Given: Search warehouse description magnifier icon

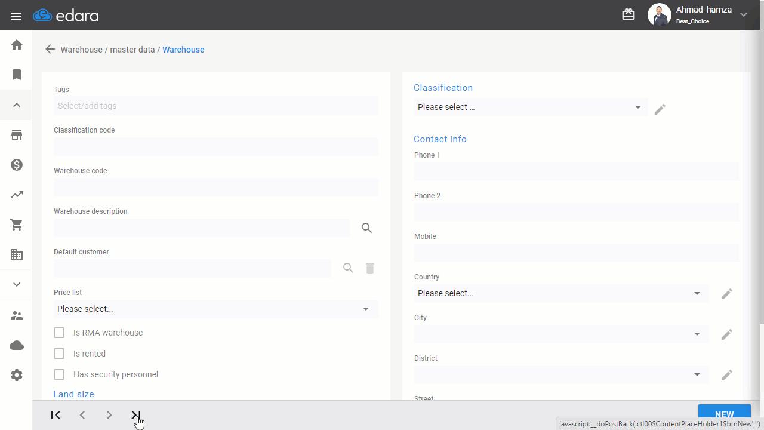Looking at the screenshot, I should coord(367,228).
